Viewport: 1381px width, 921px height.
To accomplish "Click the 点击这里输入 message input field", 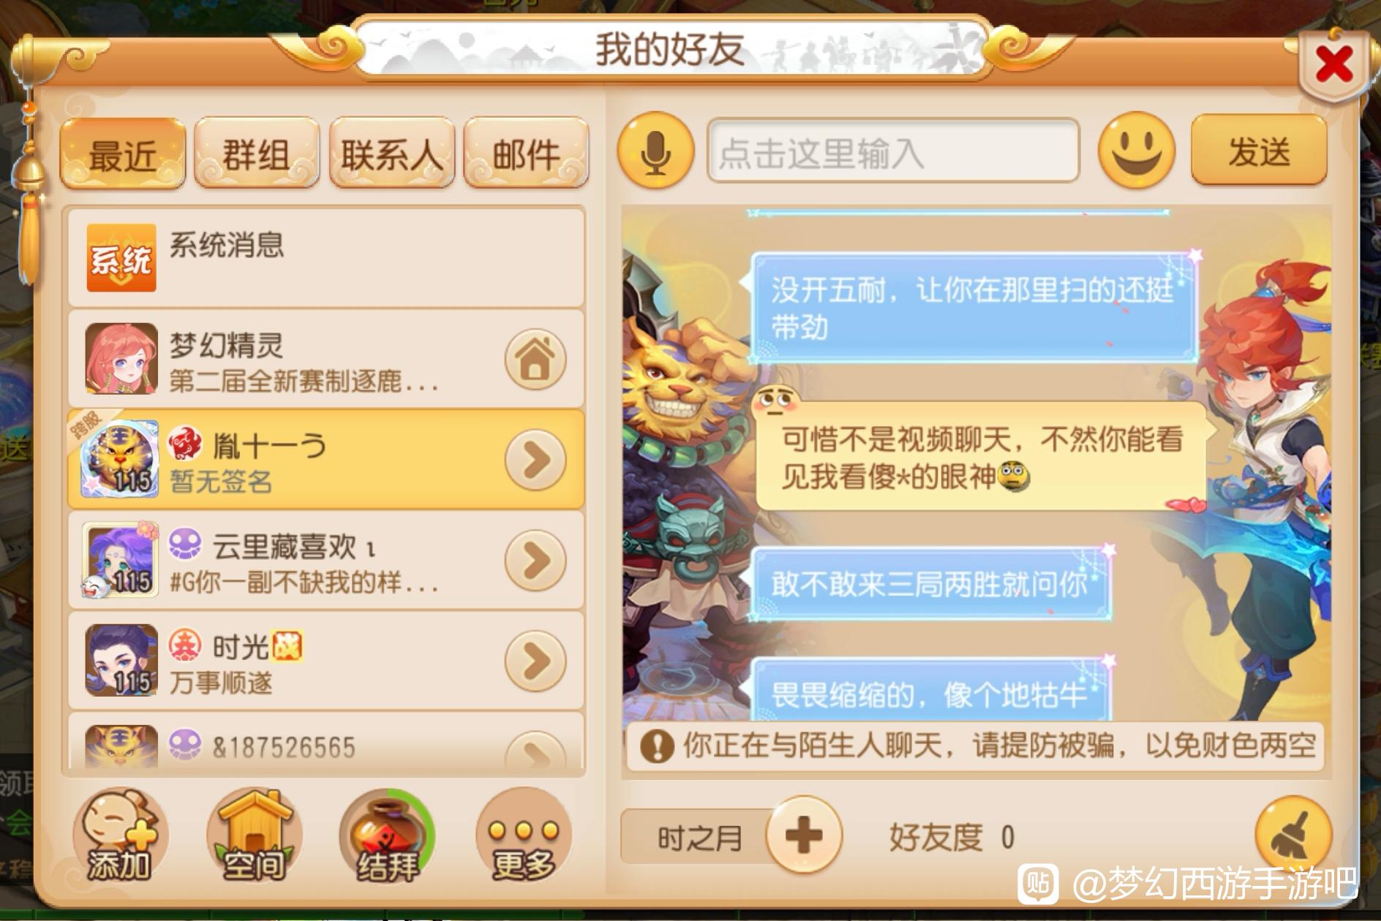I will 893,151.
